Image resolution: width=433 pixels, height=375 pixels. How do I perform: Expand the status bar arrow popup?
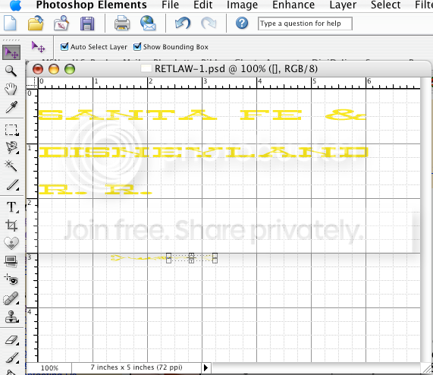pyautogui.click(x=206, y=367)
